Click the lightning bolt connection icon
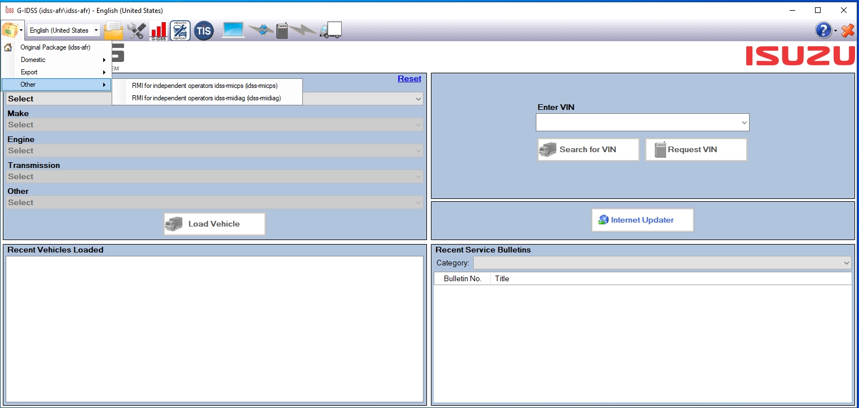Screen dimensions: 859x408 [303, 30]
